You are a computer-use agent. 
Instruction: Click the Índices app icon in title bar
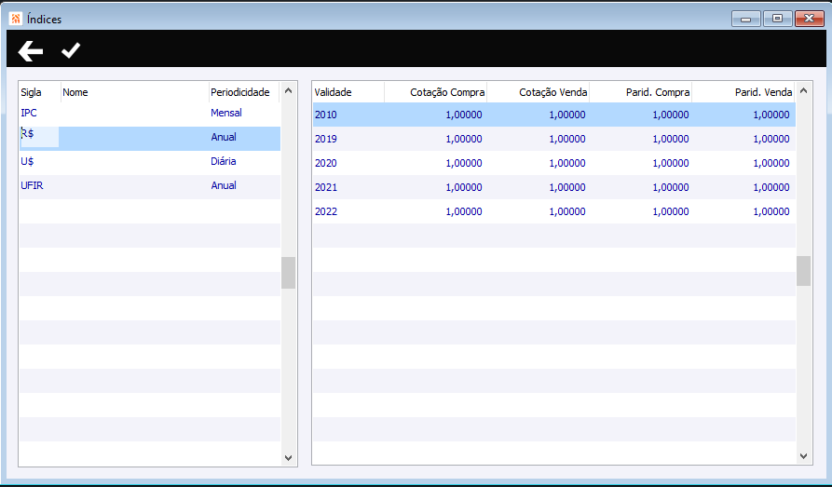click(x=16, y=20)
